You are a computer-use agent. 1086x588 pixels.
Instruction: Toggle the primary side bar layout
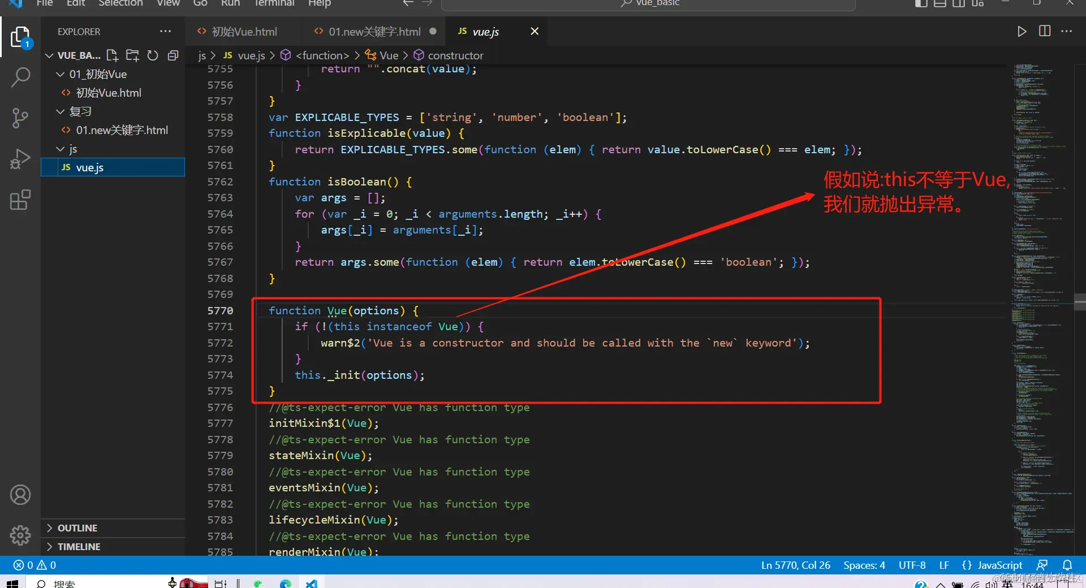pos(921,3)
